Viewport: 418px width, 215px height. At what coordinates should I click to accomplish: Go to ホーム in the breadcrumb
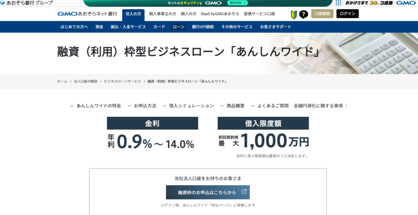(62, 81)
